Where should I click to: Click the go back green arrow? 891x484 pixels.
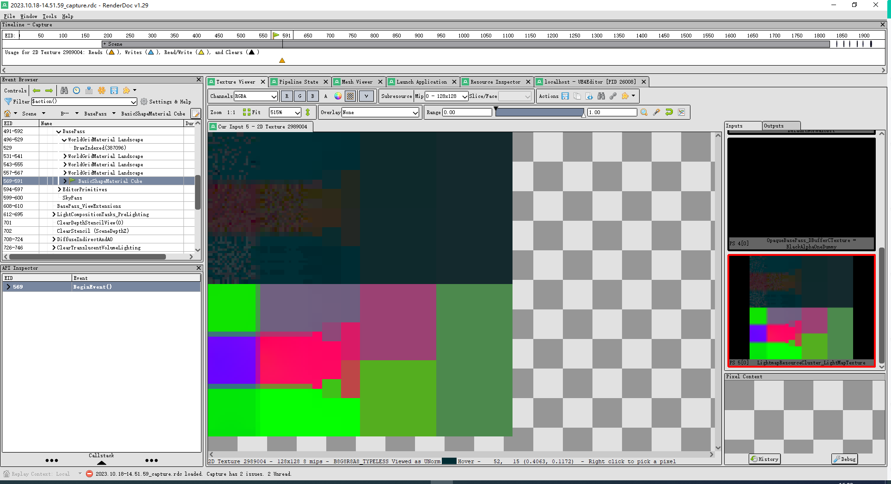[37, 91]
